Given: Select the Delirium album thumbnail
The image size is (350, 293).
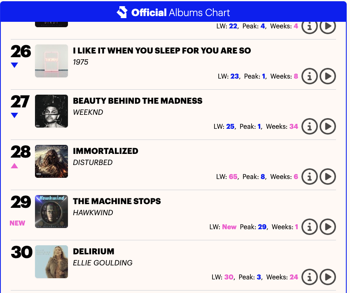Looking at the screenshot, I should point(51,262).
